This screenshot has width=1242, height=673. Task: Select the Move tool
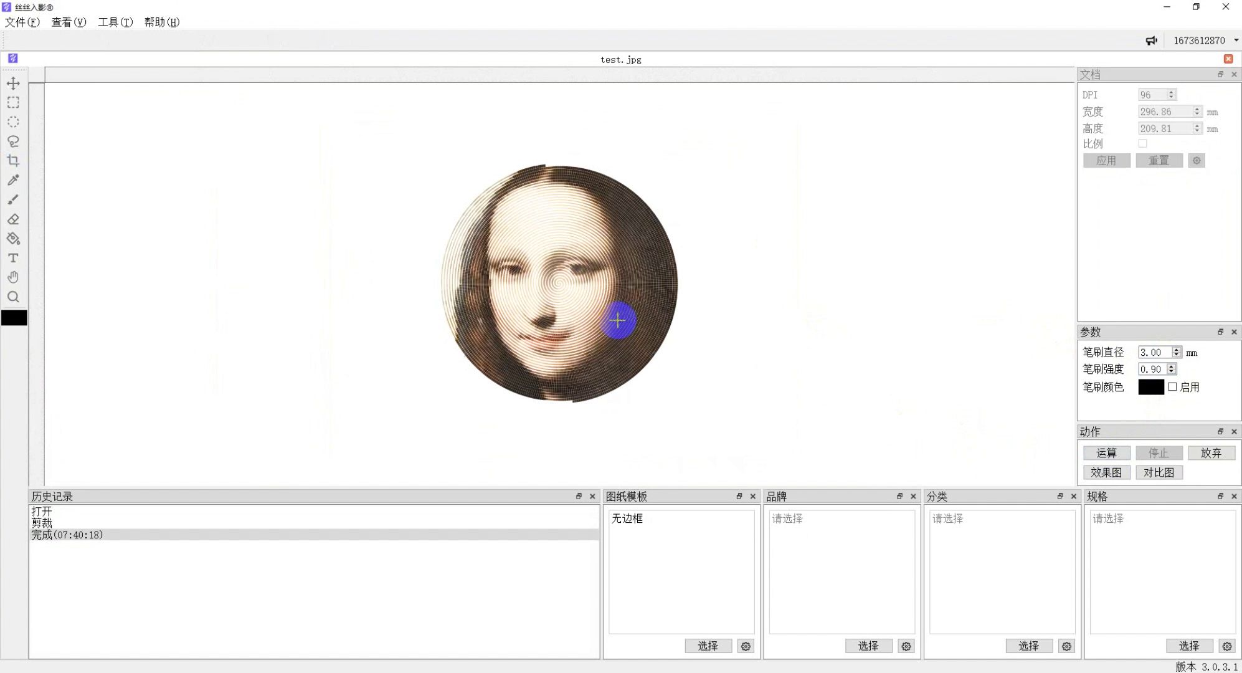tap(13, 83)
